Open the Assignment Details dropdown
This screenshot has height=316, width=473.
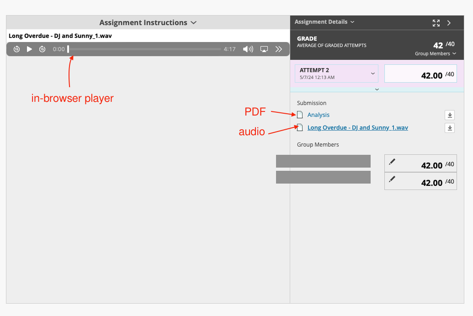[324, 22]
